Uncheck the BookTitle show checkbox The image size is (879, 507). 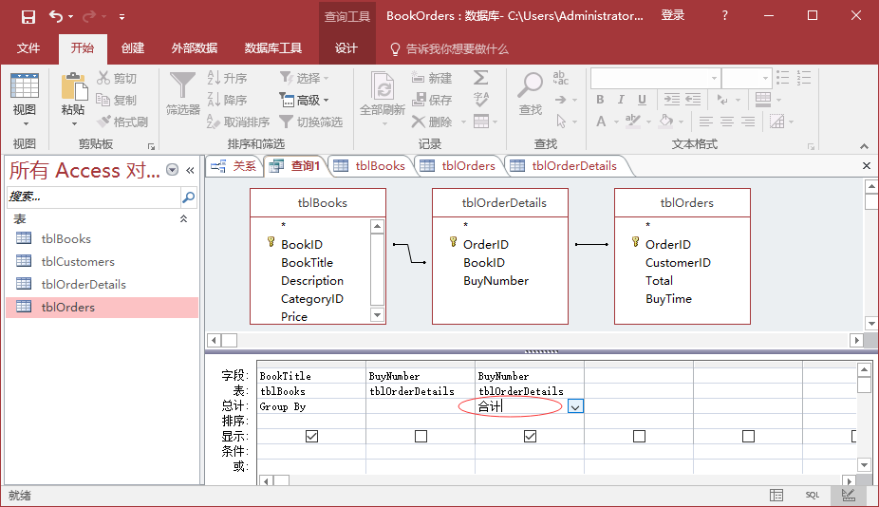[311, 436]
